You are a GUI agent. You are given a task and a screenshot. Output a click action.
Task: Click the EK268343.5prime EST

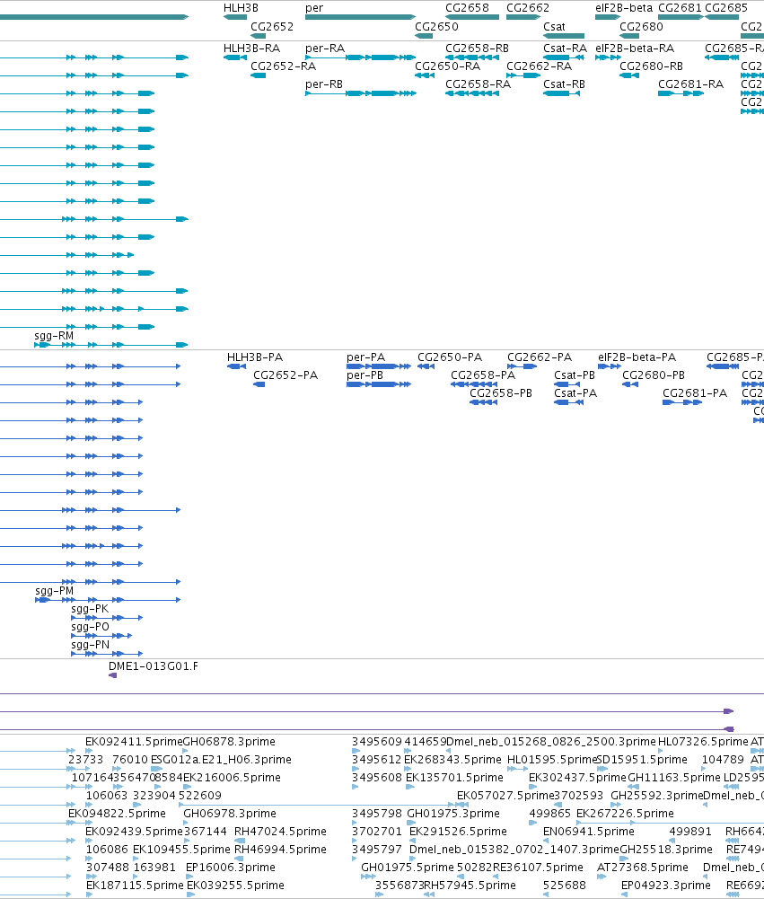click(x=408, y=769)
